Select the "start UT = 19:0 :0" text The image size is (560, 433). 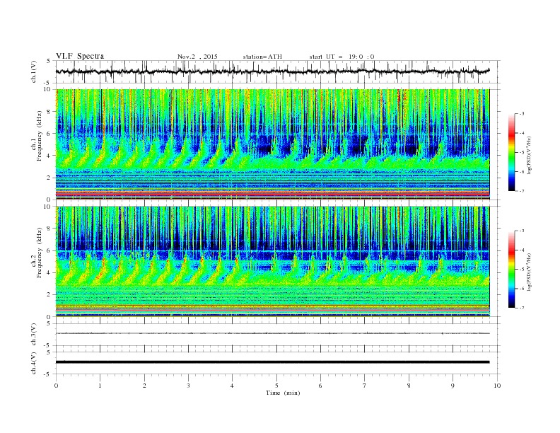(342, 57)
